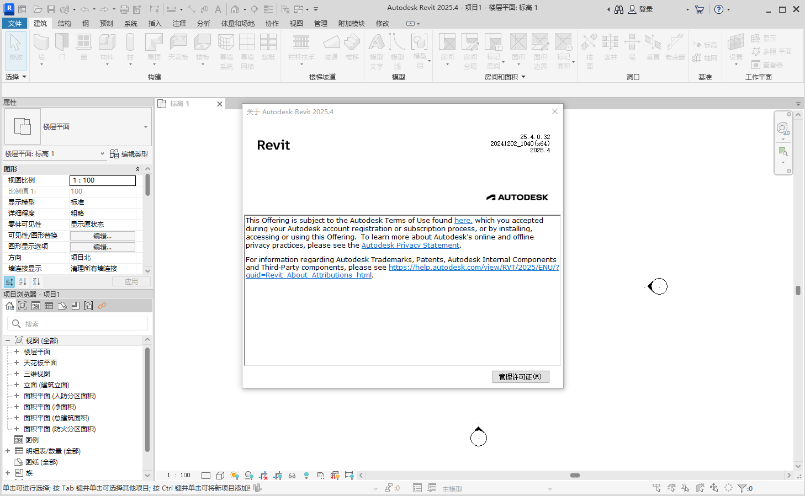Toggle temporary hide/isolate glasses icon
The width and height of the screenshot is (805, 496).
pyautogui.click(x=292, y=475)
